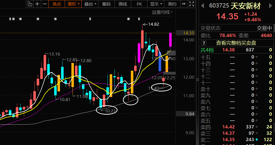Open the 筹码 chip distribution
This screenshot has width=275, height=145.
[106, 4]
